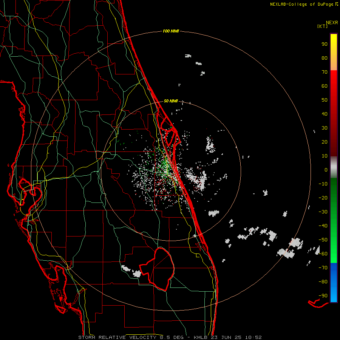This screenshot has width=340, height=340.
Task: Select the 50 NMI range ring label
Action: click(171, 101)
